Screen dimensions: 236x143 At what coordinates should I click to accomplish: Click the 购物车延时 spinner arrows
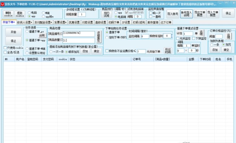point(172,36)
